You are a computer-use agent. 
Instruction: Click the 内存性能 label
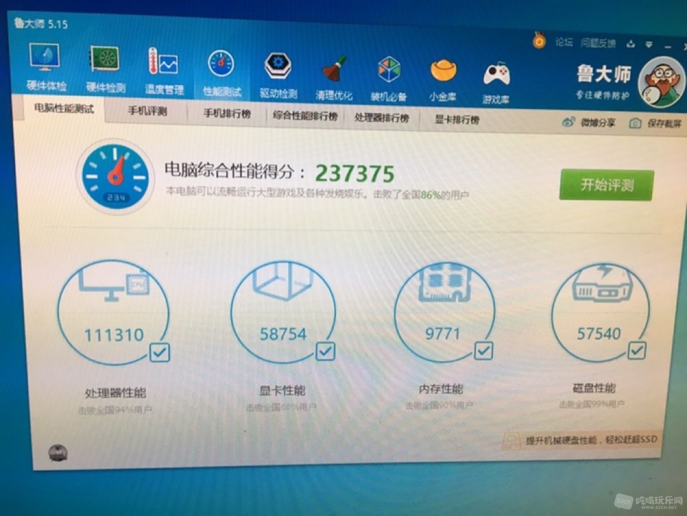click(x=441, y=388)
